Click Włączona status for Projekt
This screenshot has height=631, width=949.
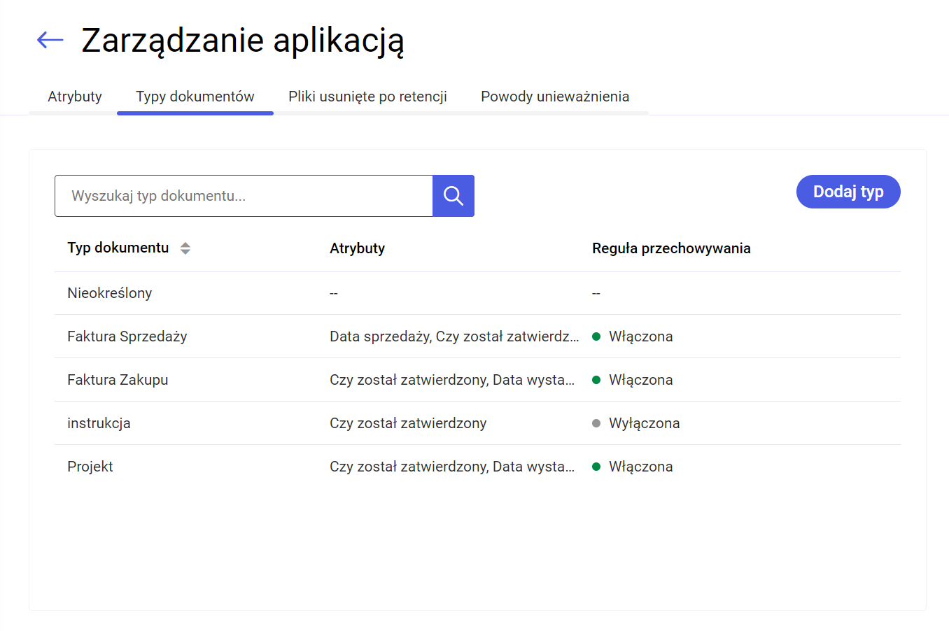[x=633, y=467]
